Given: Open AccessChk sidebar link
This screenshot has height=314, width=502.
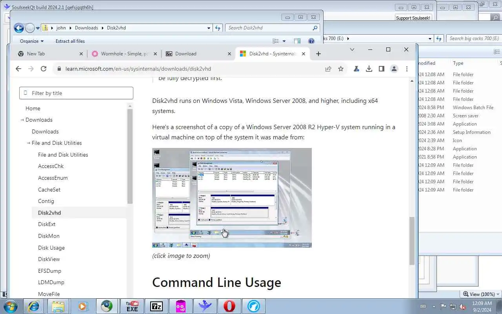Looking at the screenshot, I should coord(51,166).
